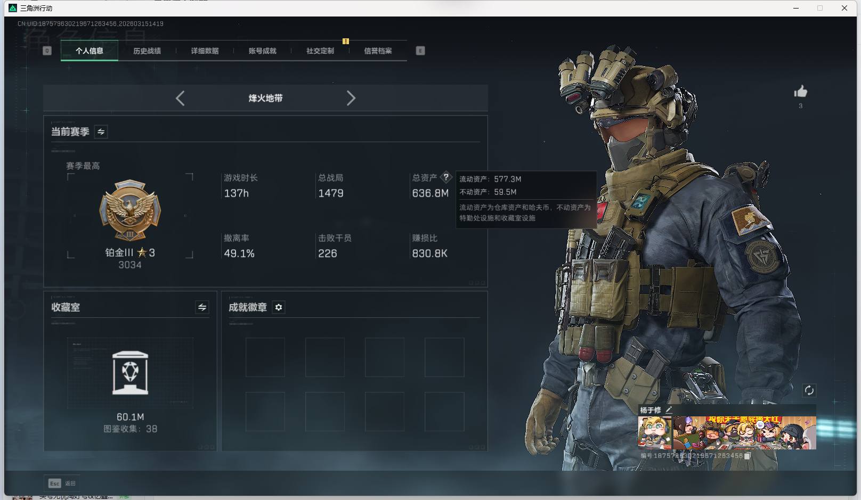861x500 pixels.
Task: Click right arrow after 烽火地带
Action: click(351, 98)
